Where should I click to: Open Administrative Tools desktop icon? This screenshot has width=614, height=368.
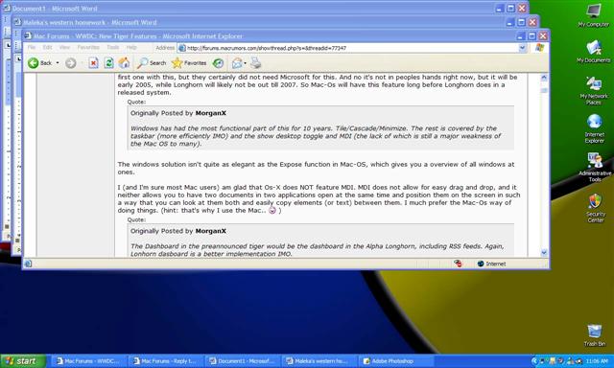[x=595, y=168]
